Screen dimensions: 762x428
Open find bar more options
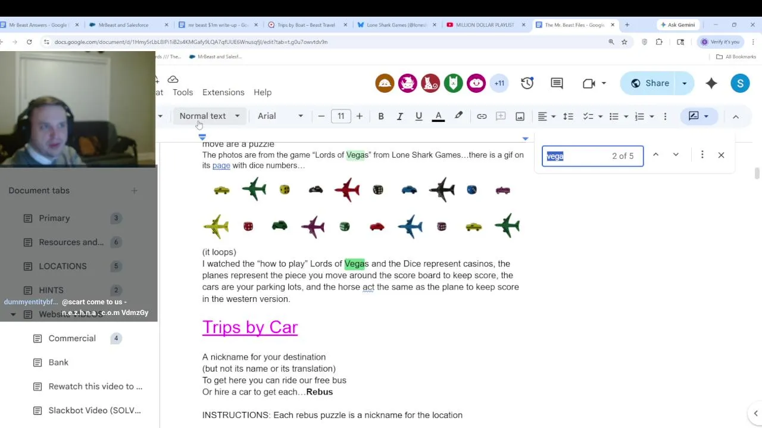pos(702,155)
